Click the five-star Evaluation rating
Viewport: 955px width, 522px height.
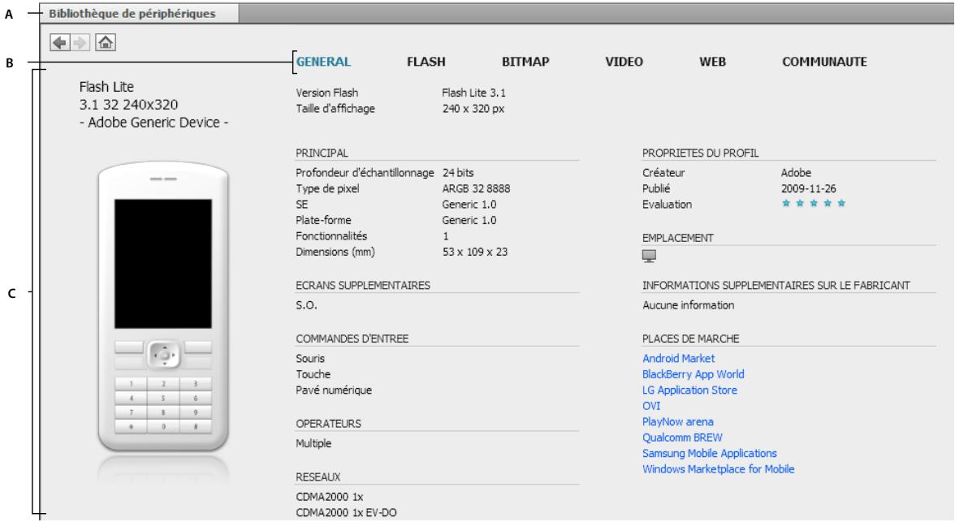(814, 204)
